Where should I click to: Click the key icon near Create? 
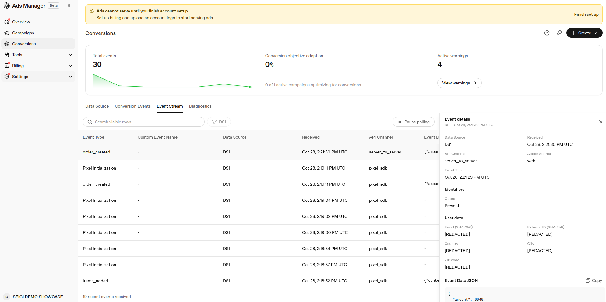click(559, 33)
